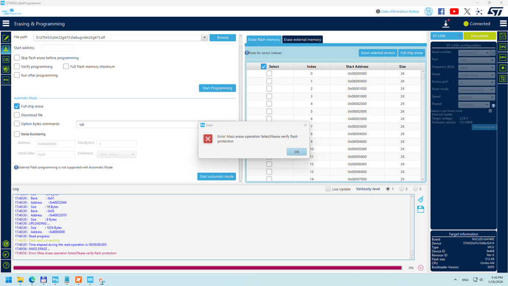
Task: Enable the Serial Numbering checkbox
Action: coord(17,134)
